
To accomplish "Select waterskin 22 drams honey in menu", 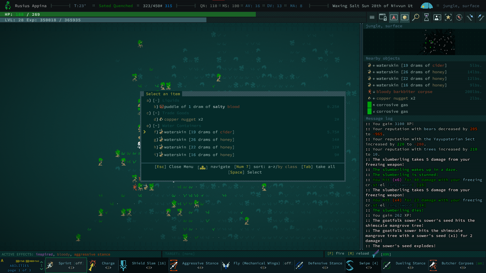I will pyautogui.click(x=243, y=147).
